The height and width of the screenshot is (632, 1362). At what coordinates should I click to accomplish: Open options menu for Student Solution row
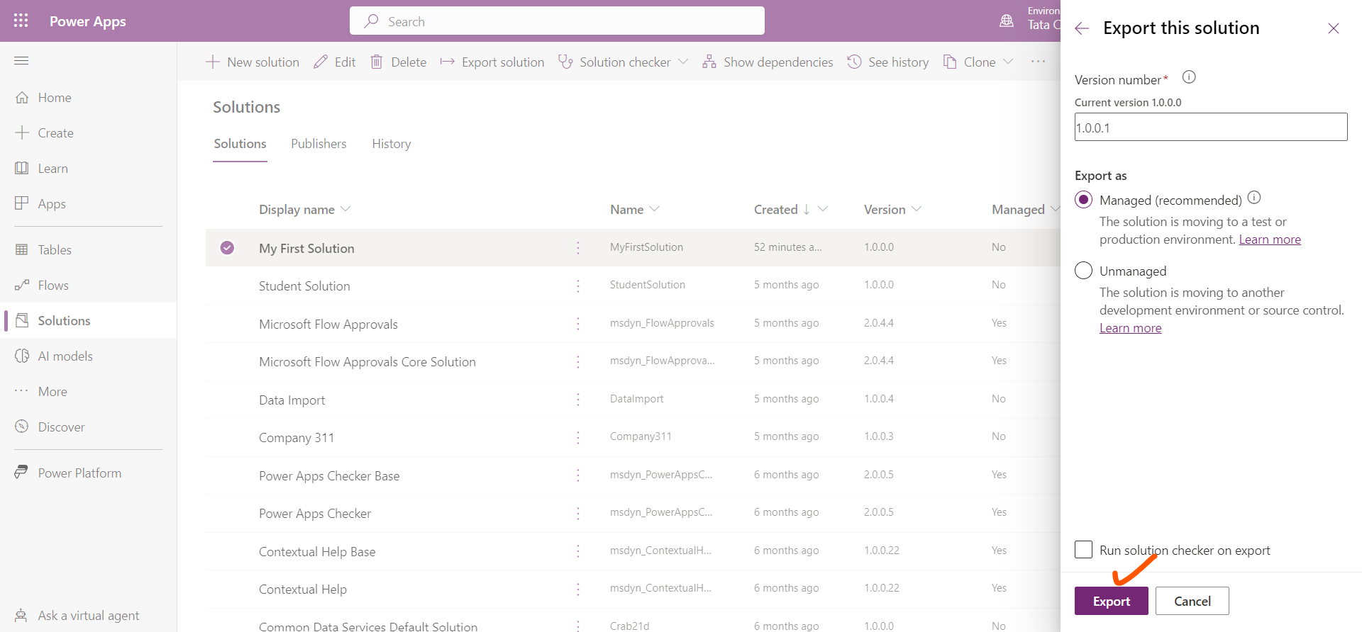tap(578, 286)
